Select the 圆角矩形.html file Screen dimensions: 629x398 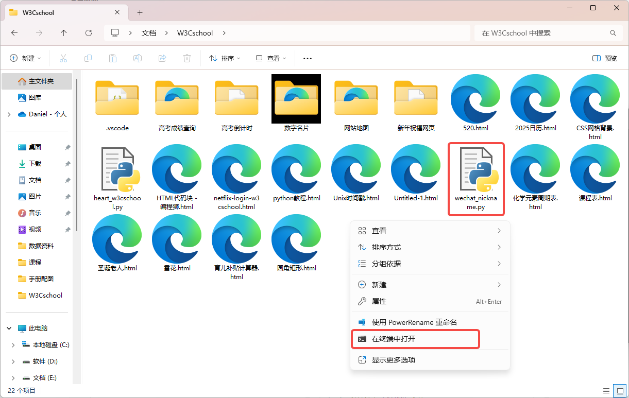click(296, 243)
